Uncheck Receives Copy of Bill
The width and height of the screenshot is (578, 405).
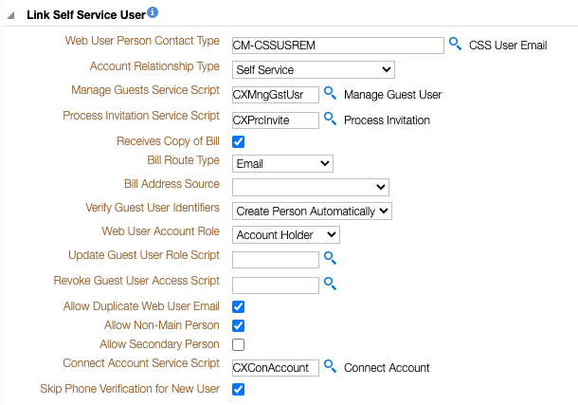click(238, 141)
